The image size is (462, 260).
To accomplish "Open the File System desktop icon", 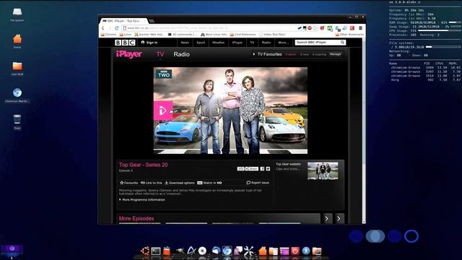I will point(17,14).
